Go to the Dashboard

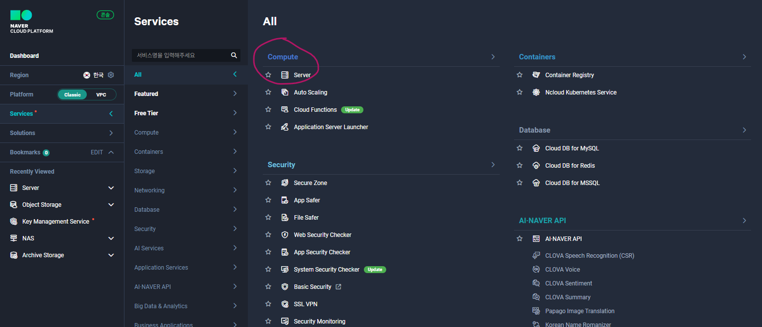pyautogui.click(x=24, y=56)
